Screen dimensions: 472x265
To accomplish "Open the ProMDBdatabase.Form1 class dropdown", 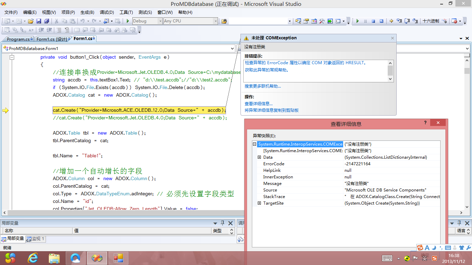I will pyautogui.click(x=233, y=49).
